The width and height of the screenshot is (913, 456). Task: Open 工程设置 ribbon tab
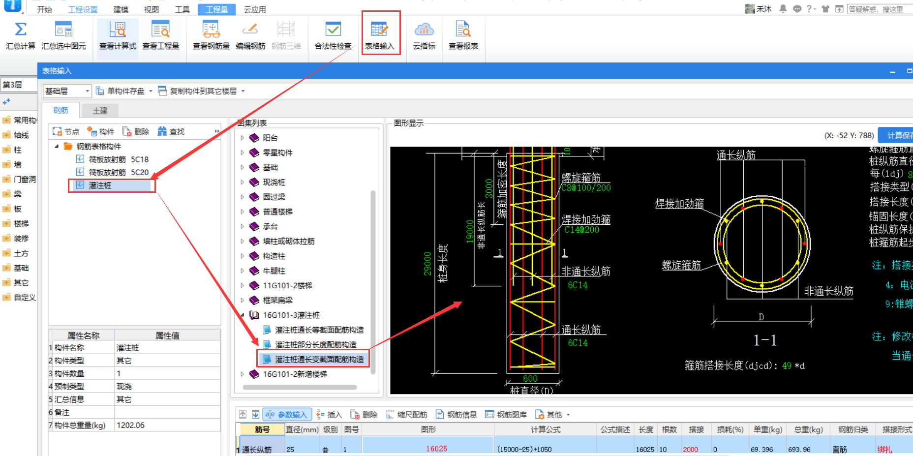(x=83, y=9)
